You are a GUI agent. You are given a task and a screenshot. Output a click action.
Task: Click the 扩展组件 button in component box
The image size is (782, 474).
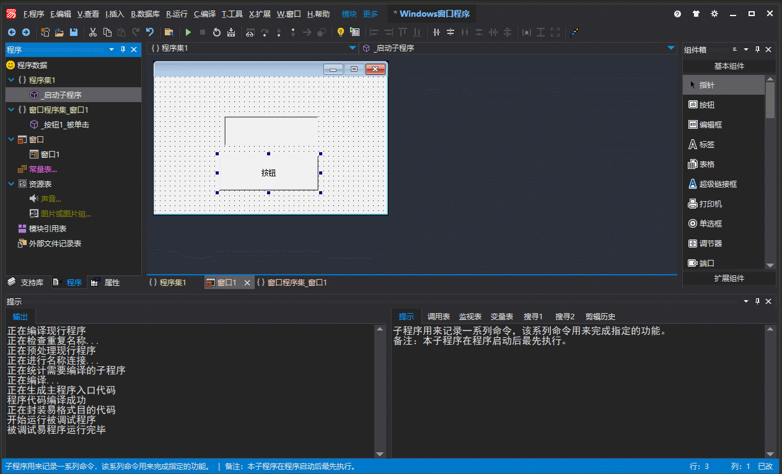(729, 278)
